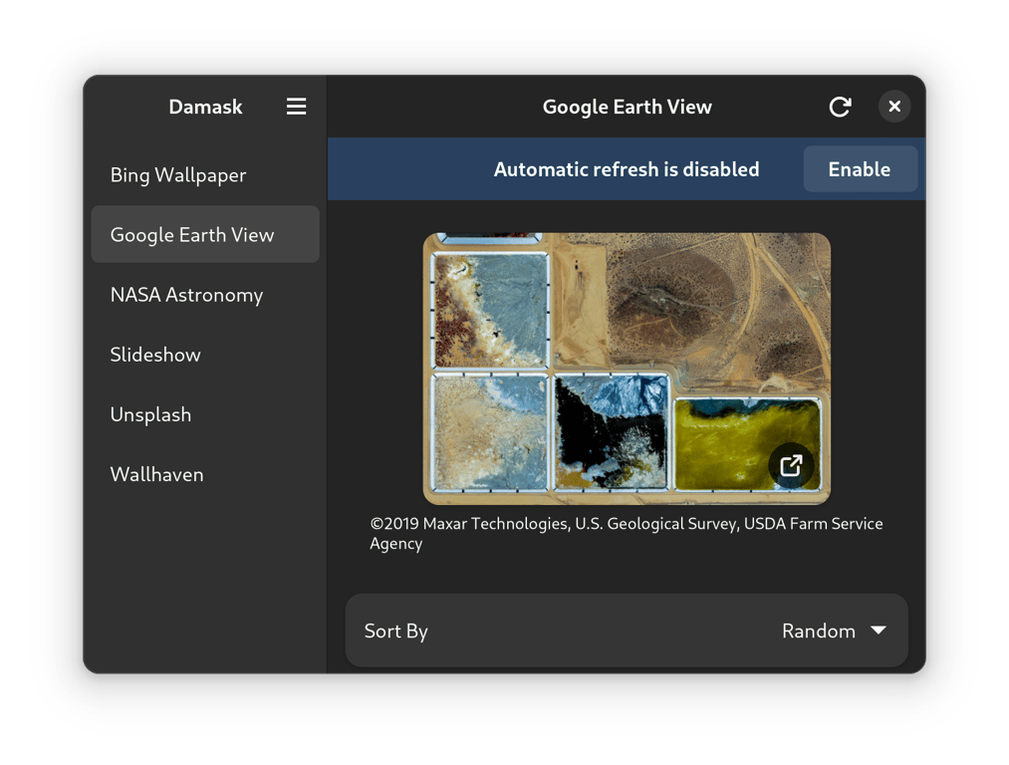The width and height of the screenshot is (1009, 765).
Task: Close the Damask window
Action: (893, 107)
